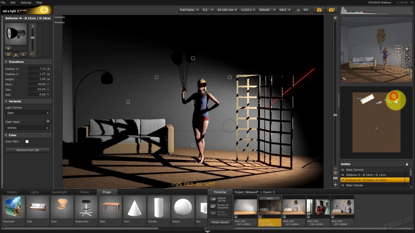The width and height of the screenshot is (415, 233).
Task: Click the plus icon beside Flash Head
Action: [x=48, y=121]
